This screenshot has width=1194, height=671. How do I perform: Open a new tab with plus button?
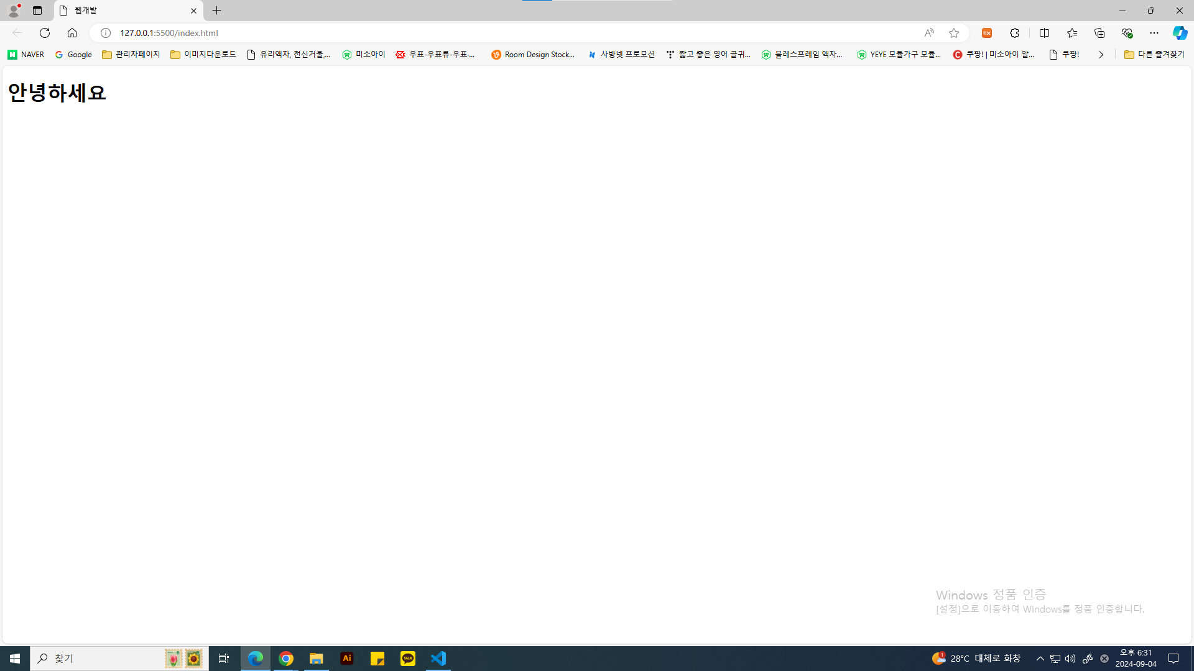[x=216, y=11]
